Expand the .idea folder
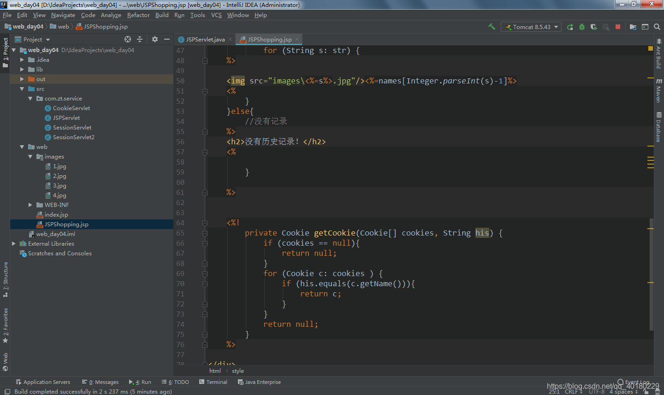The image size is (664, 395). (x=22, y=59)
